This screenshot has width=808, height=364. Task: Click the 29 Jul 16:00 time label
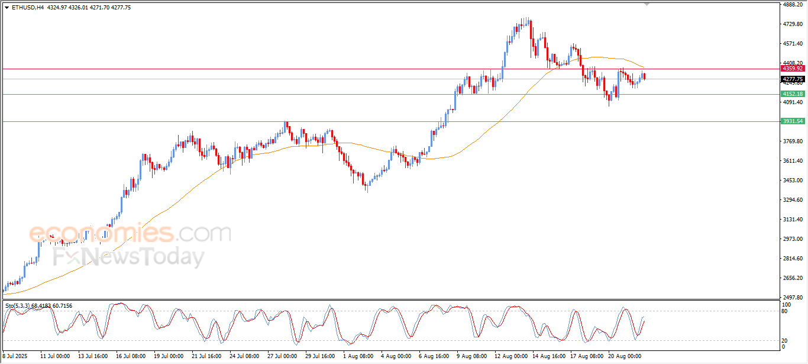tap(320, 357)
